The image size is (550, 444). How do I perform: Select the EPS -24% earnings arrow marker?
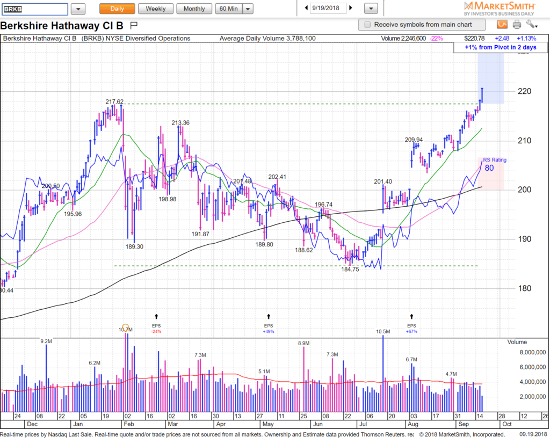tap(156, 316)
